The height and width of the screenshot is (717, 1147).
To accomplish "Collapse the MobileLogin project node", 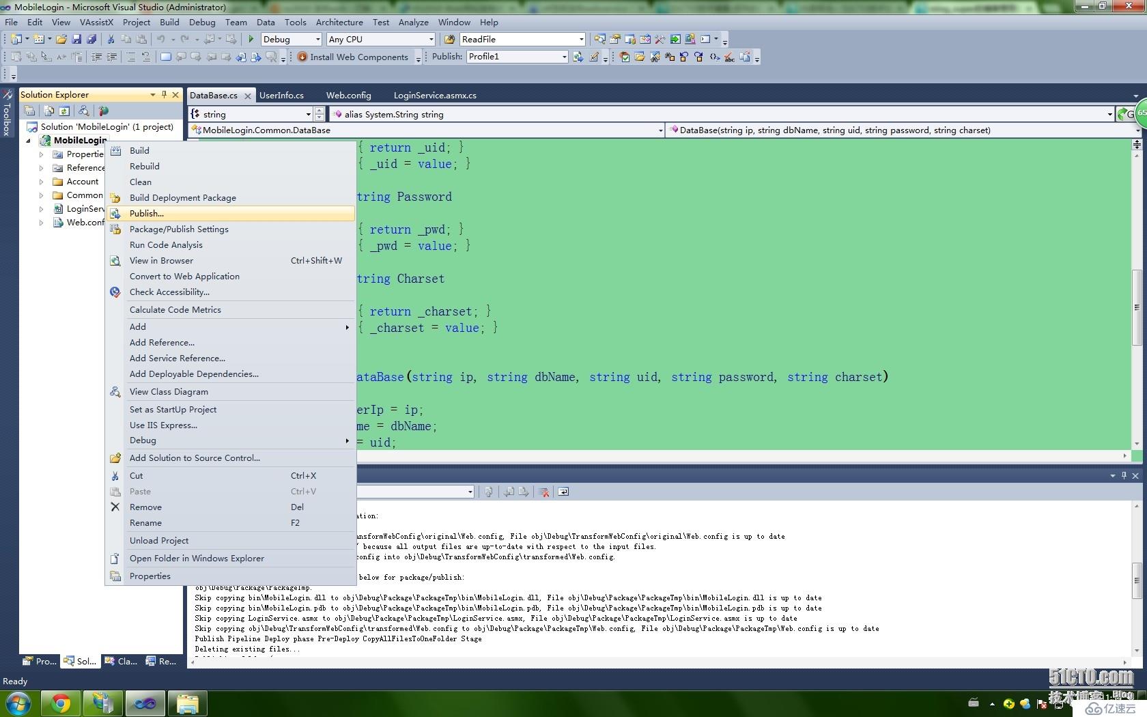I will 29,141.
